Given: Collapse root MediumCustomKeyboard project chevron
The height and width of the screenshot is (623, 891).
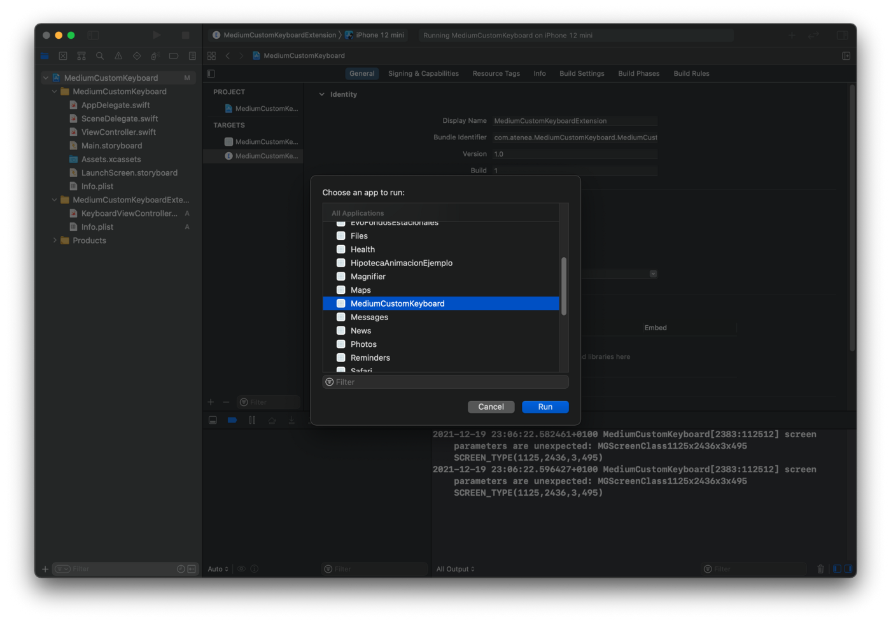Looking at the screenshot, I should click(46, 78).
